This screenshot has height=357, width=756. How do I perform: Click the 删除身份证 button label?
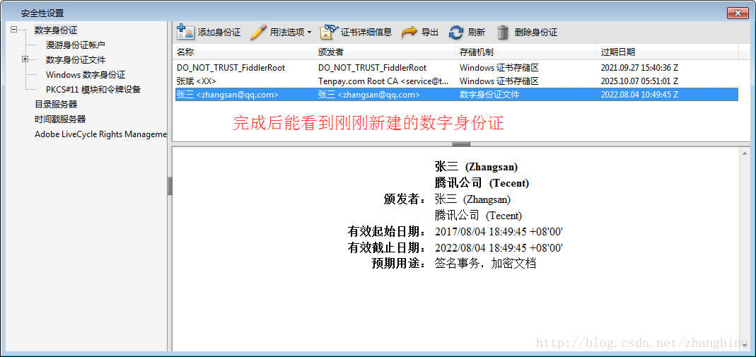(535, 33)
